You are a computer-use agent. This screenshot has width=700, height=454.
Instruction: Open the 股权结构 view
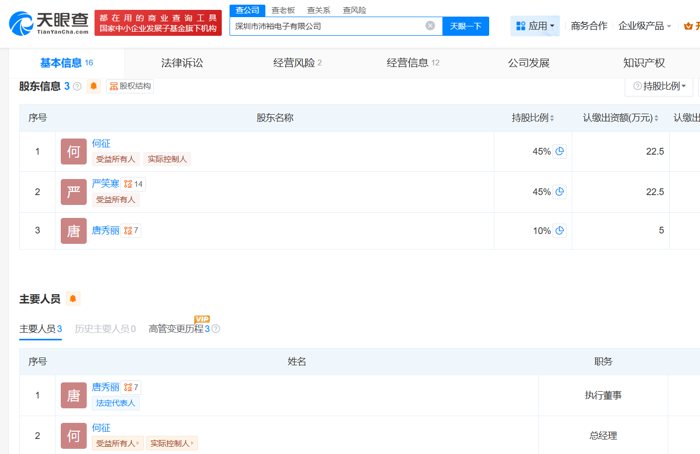130,86
